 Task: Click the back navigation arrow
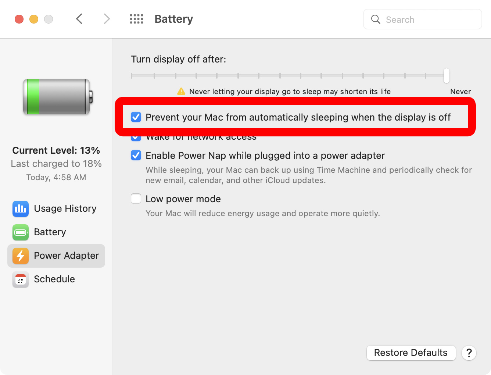(x=79, y=19)
